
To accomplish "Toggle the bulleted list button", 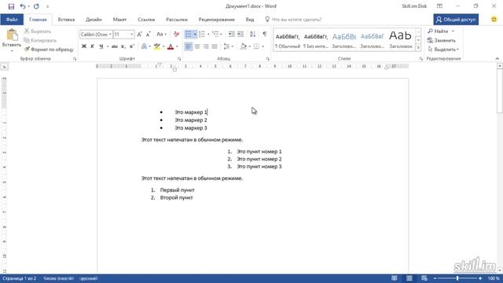I will (x=189, y=35).
